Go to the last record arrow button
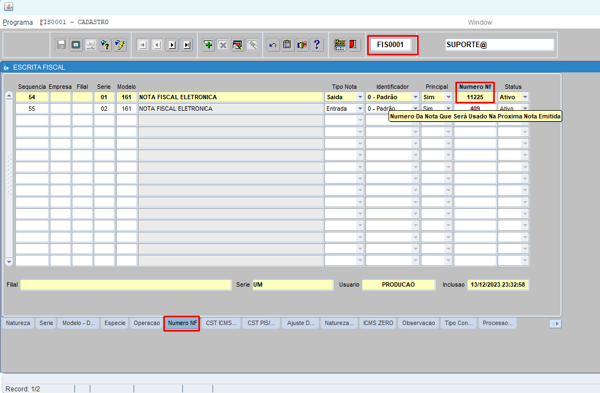The height and width of the screenshot is (393, 600). (187, 45)
